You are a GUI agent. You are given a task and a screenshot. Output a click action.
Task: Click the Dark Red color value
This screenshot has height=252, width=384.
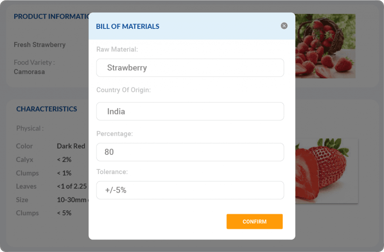coord(71,146)
